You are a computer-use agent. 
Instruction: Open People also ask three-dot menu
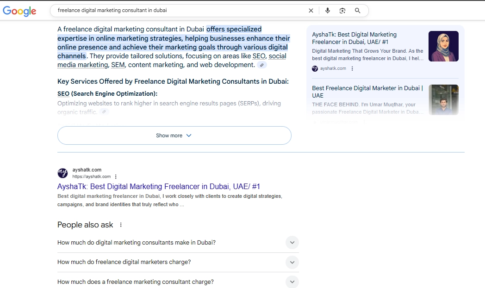coord(121,225)
